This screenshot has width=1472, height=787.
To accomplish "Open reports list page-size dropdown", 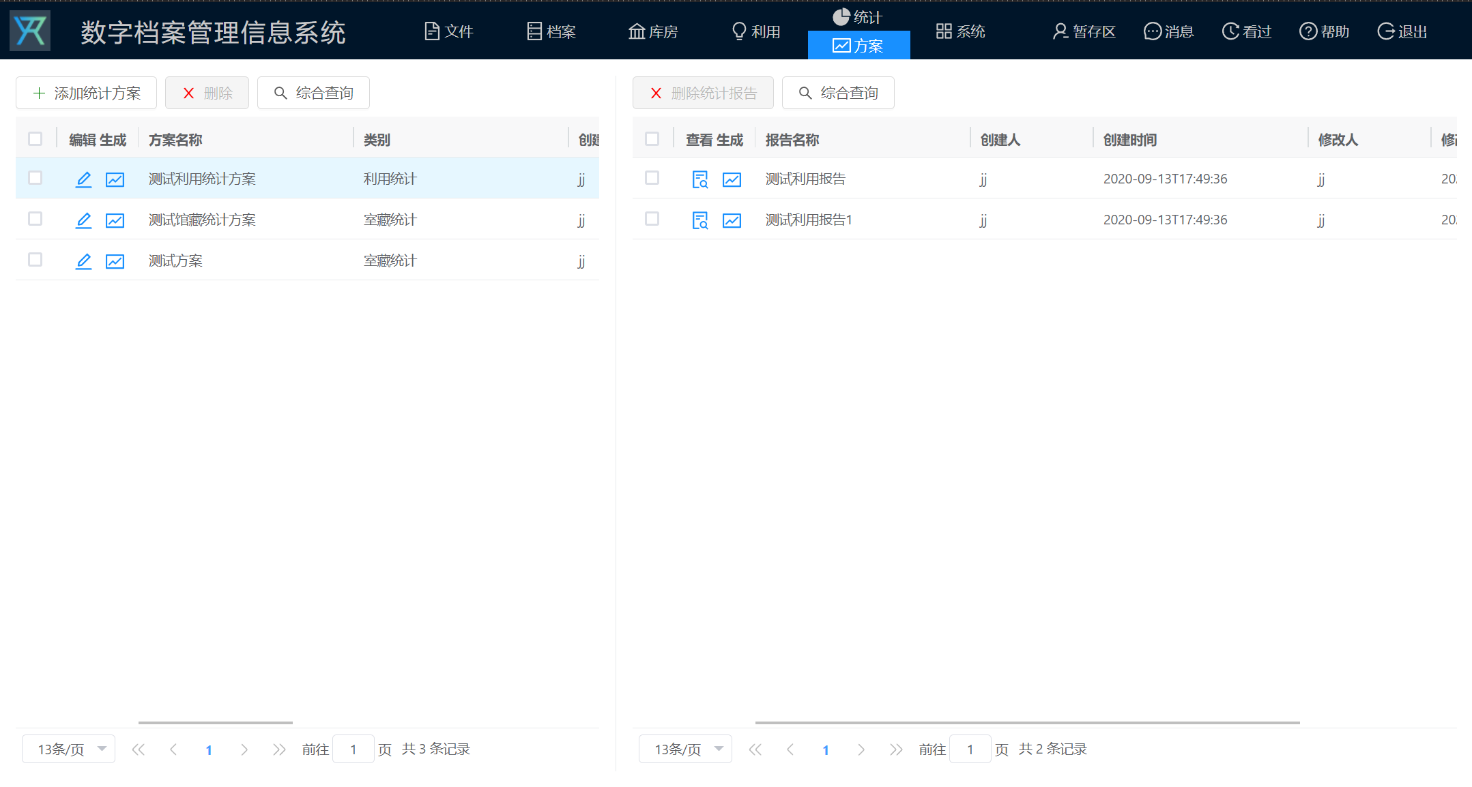I will 685,749.
